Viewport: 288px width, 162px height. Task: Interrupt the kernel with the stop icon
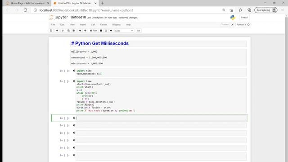click(x=101, y=31)
